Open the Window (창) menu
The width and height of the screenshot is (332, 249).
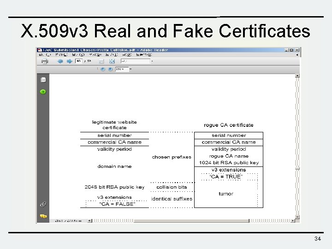127,54
